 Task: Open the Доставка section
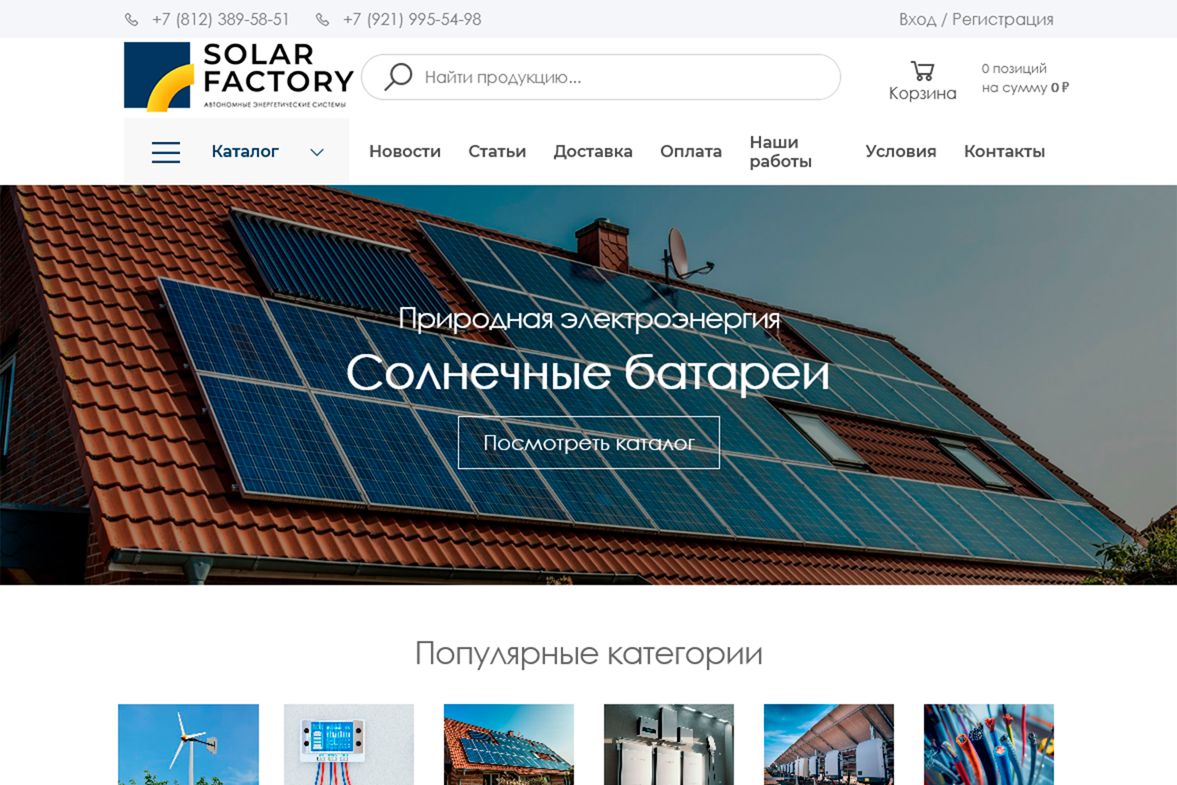593,151
